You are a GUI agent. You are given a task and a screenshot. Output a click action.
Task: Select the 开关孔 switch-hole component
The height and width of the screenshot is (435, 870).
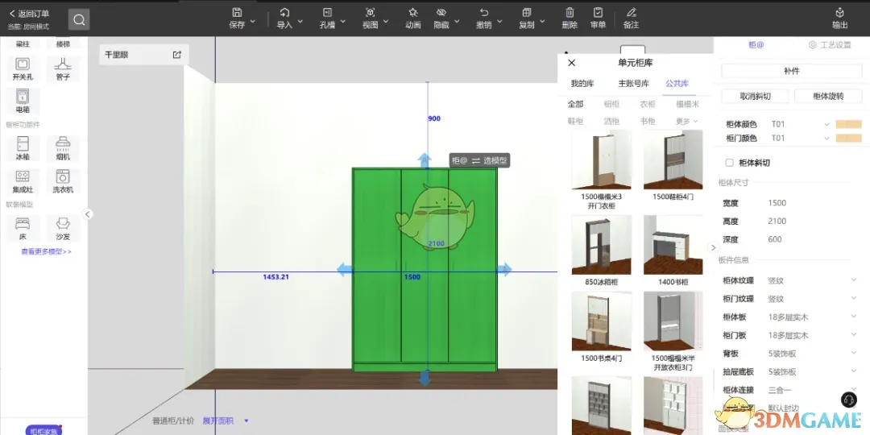tap(23, 68)
